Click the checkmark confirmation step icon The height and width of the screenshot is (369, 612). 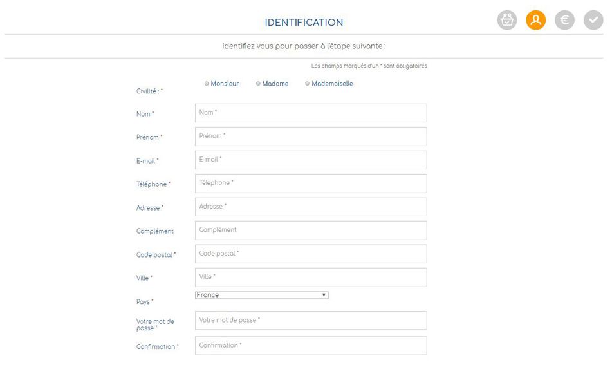click(593, 21)
